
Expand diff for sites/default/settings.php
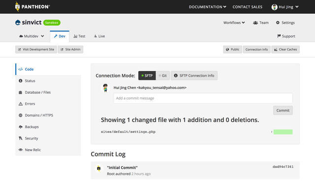click(x=272, y=132)
